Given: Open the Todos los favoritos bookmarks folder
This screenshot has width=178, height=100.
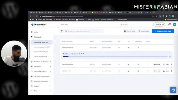Looking at the screenshot, I should point(170,20).
